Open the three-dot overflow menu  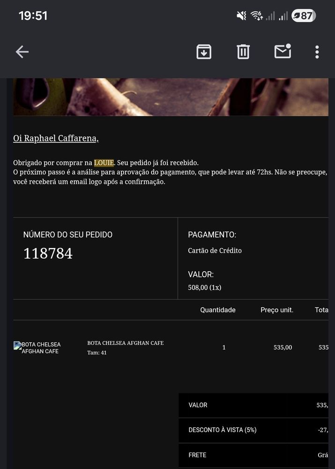tap(317, 52)
